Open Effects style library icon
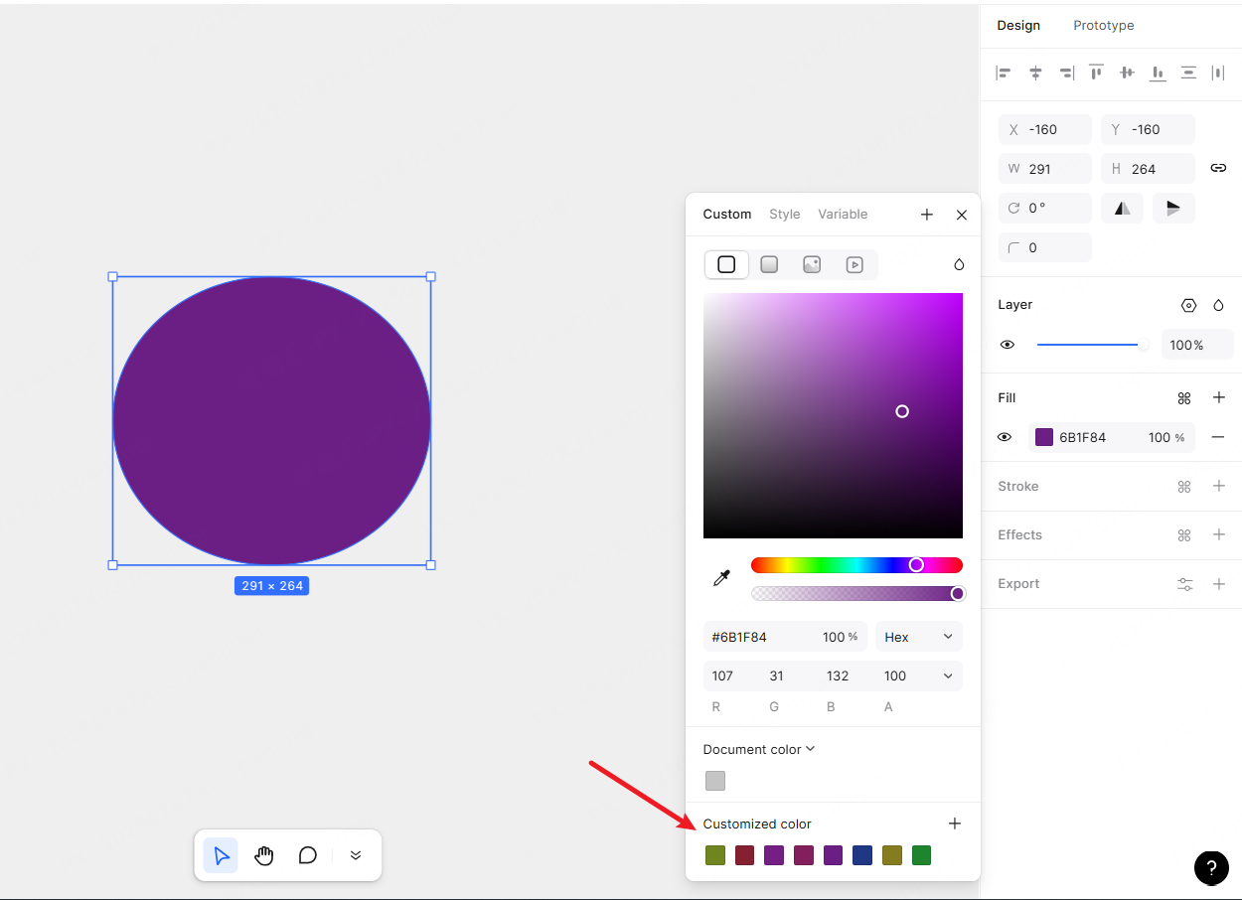 pos(1184,534)
